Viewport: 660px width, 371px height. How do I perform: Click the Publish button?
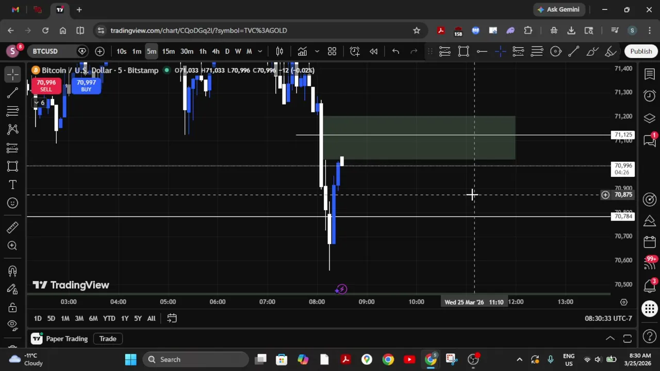tap(641, 51)
